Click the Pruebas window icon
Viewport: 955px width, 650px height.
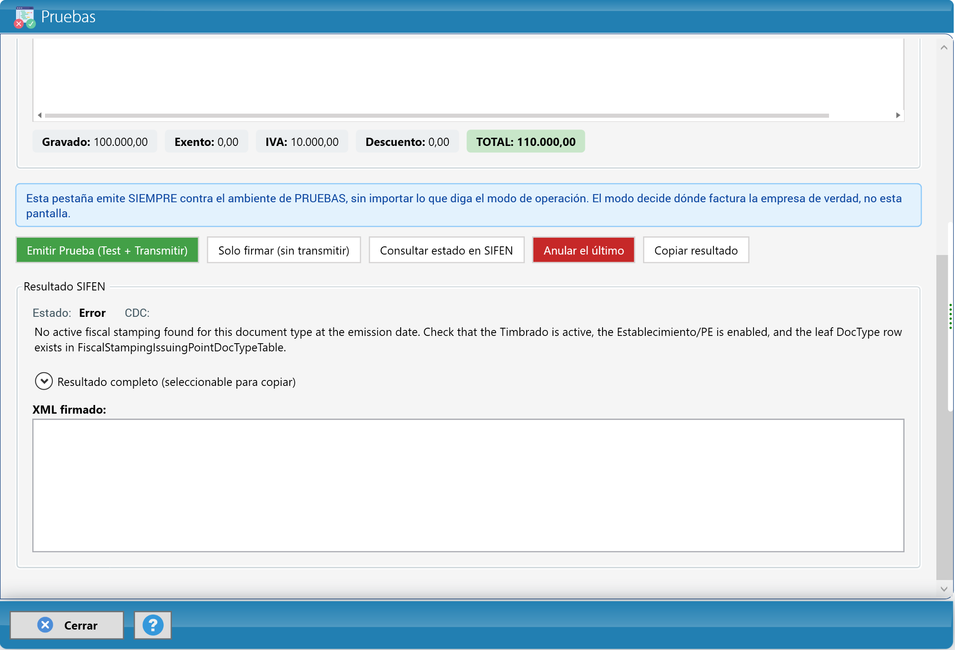point(25,17)
